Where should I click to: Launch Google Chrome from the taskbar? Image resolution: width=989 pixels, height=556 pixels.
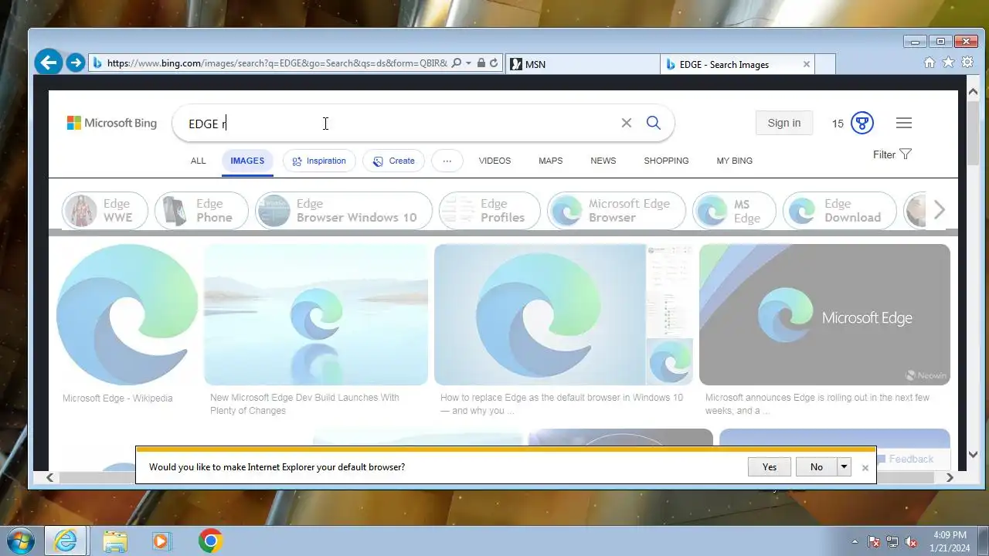(210, 541)
